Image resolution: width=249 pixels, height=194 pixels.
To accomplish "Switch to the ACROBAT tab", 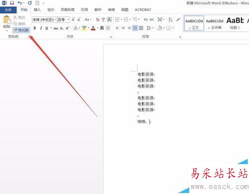I will [x=143, y=10].
